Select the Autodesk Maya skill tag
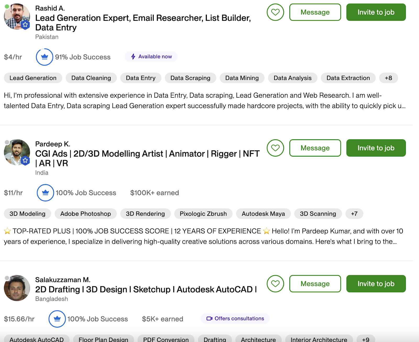 [263, 214]
